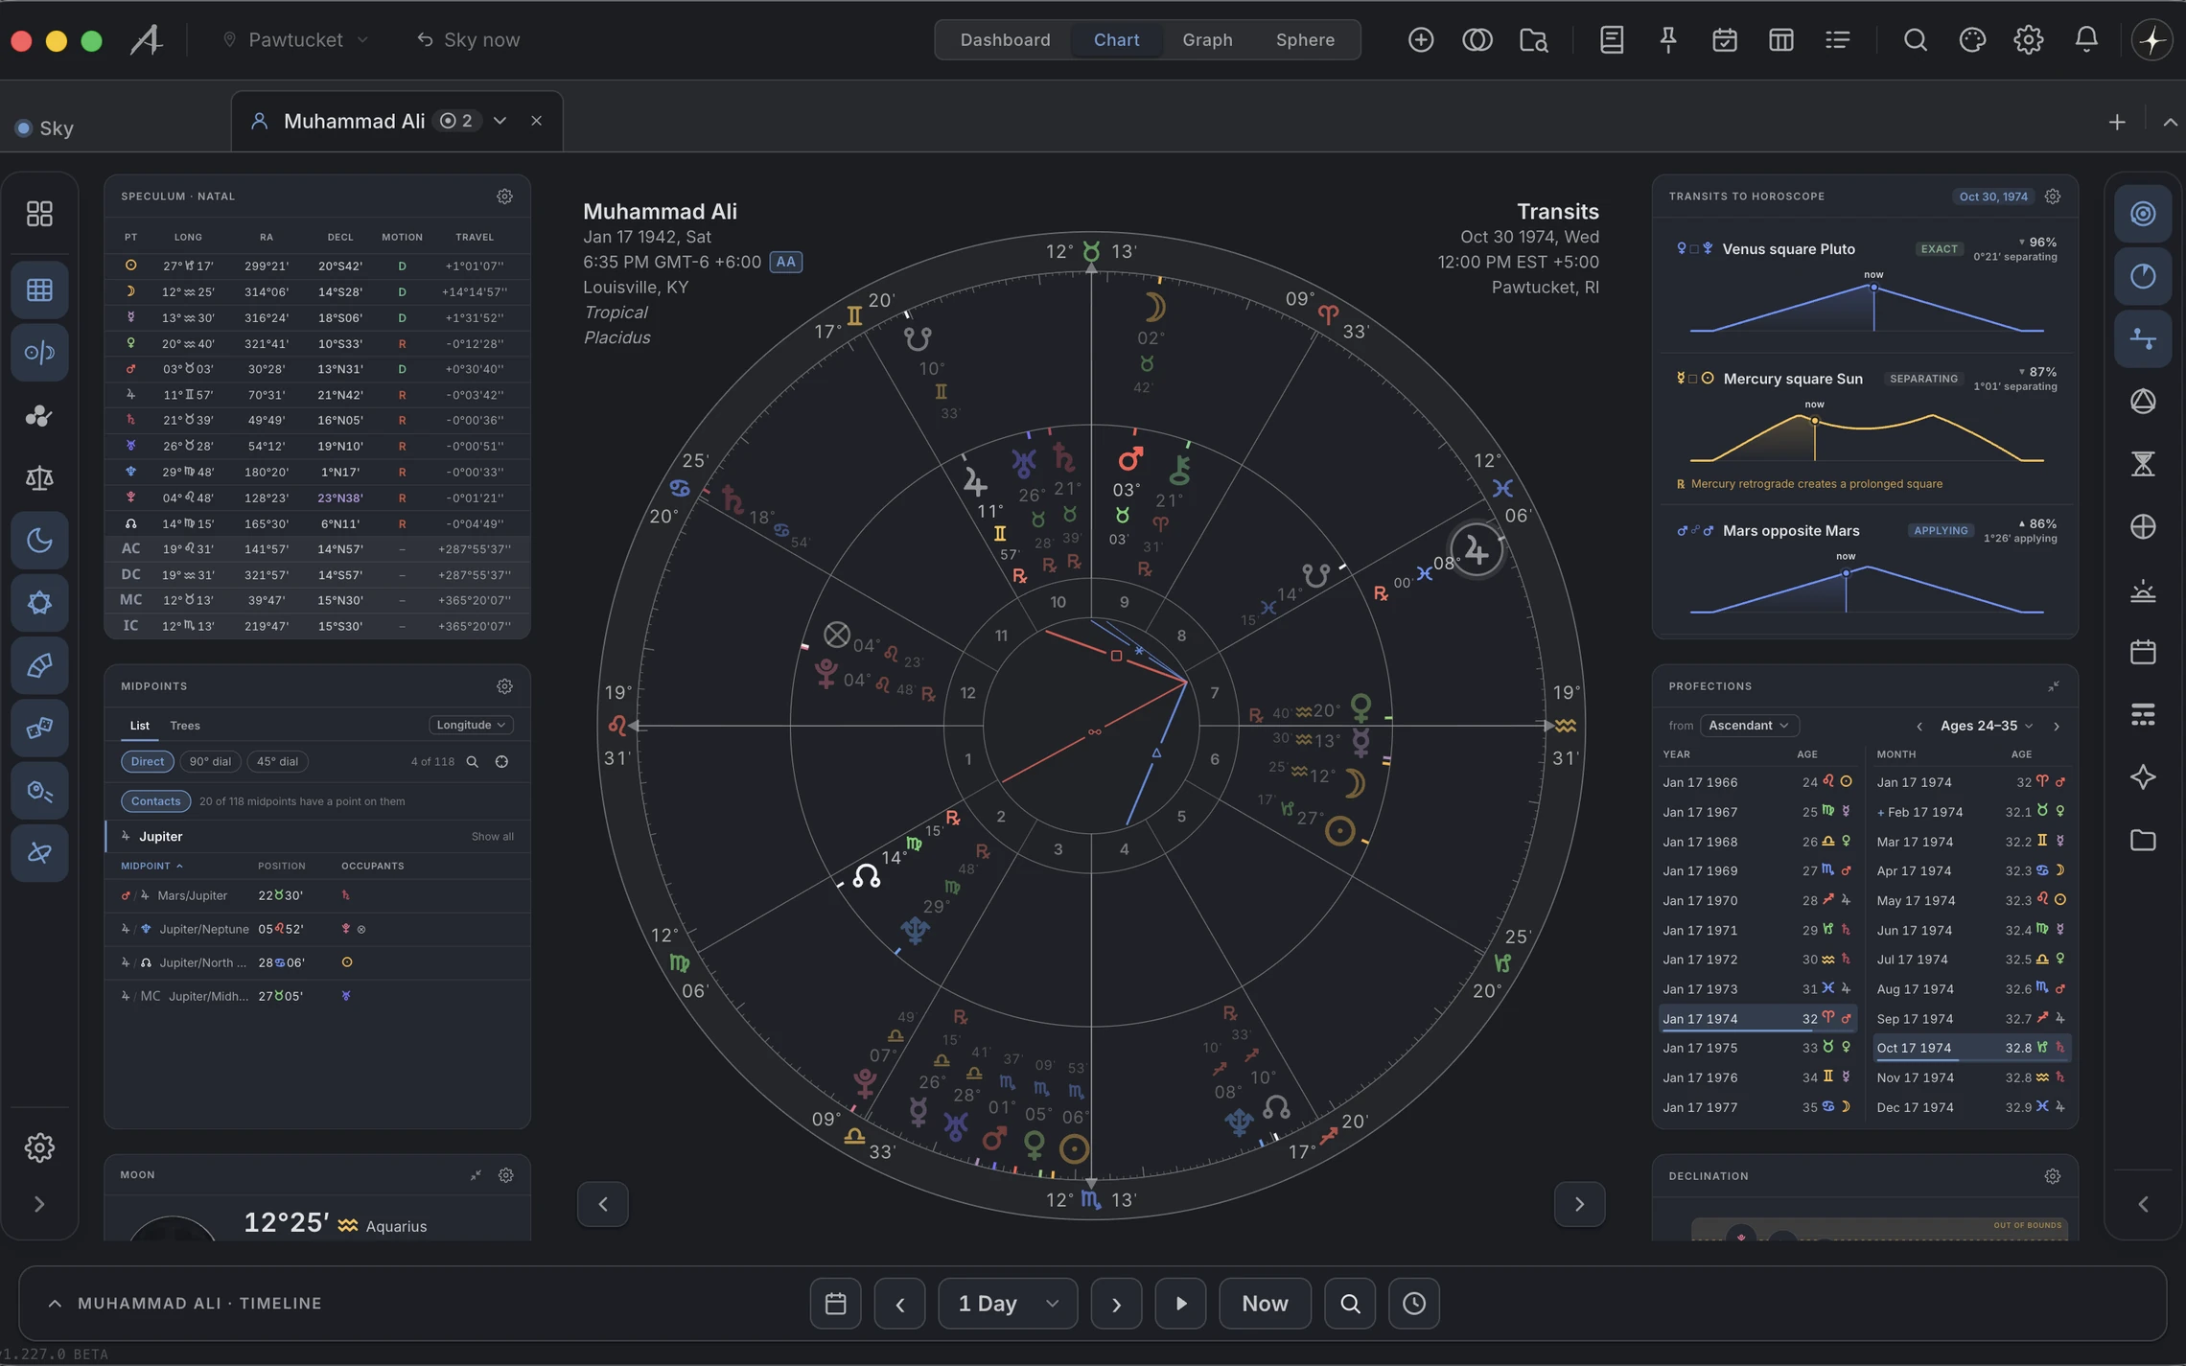Open the Ages 24-35 range dropdown
2186x1366 pixels.
(x=1987, y=726)
